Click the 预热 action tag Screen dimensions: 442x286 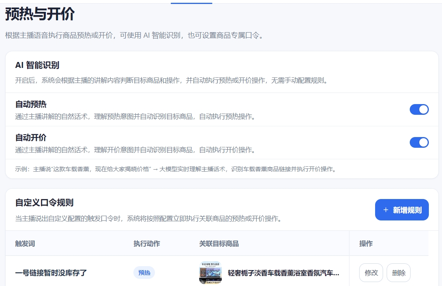pyautogui.click(x=144, y=272)
